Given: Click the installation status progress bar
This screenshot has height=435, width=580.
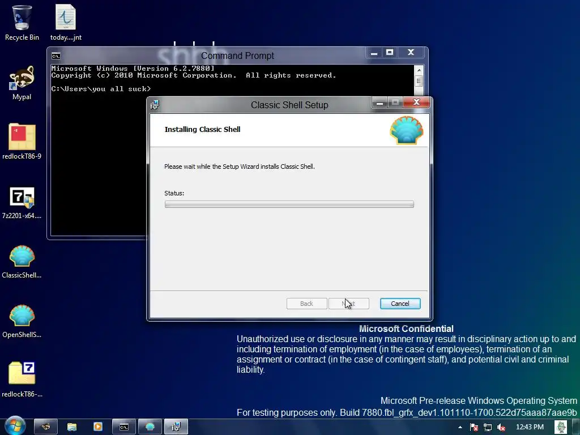Looking at the screenshot, I should [289, 204].
